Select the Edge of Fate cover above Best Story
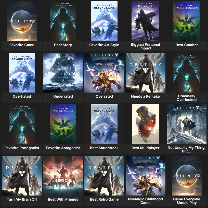 (x=63, y=21)
